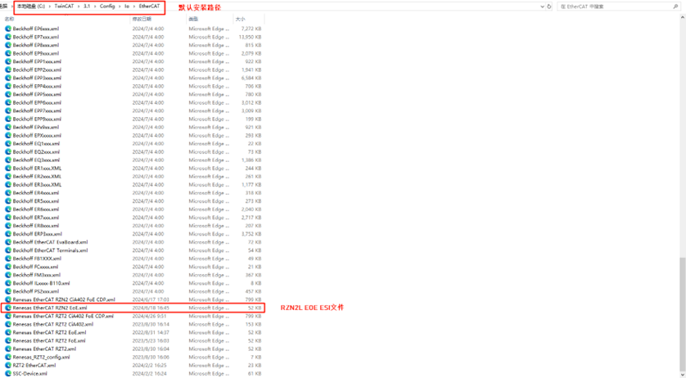This screenshot has height=378, width=686.
Task: Click the scrollbar up arrow
Action: [x=683, y=17]
